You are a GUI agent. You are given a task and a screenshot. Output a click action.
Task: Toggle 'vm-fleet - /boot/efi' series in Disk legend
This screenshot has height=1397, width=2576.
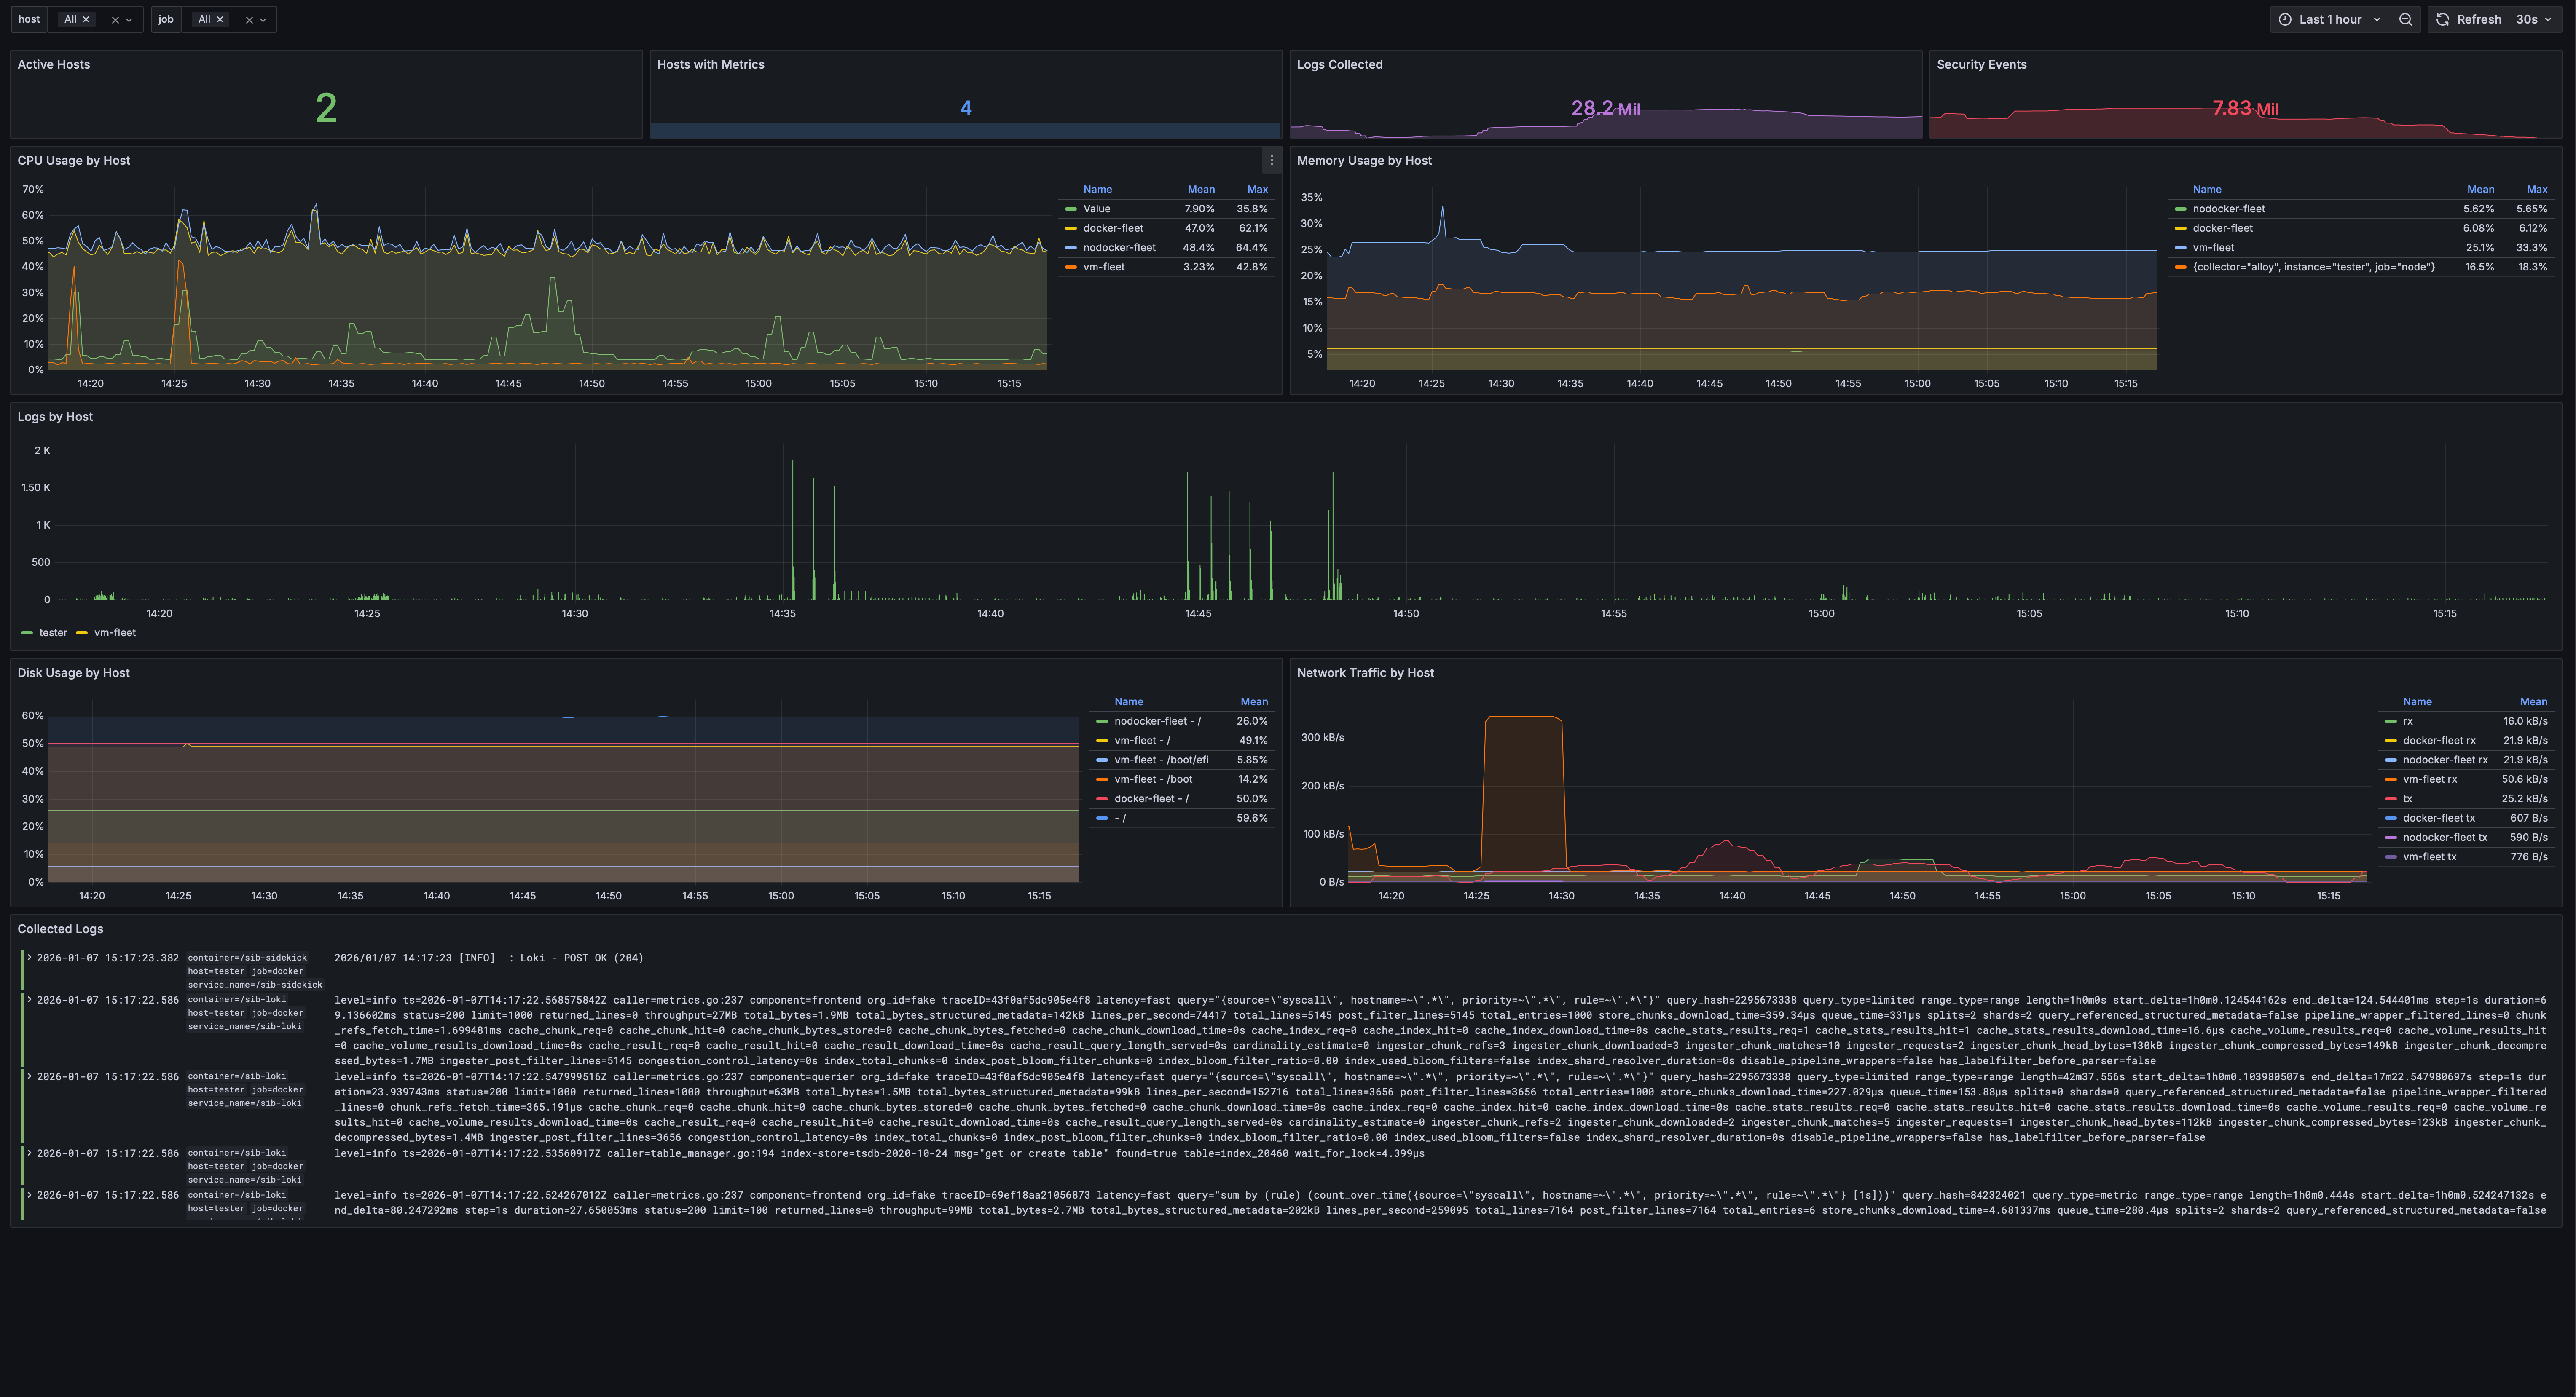coord(1161,760)
